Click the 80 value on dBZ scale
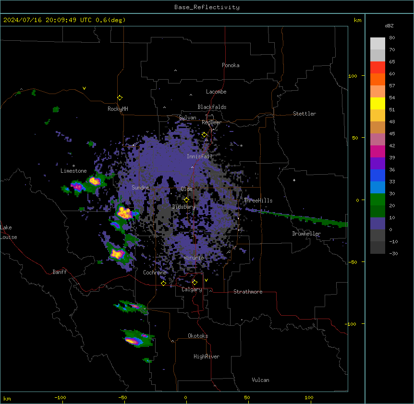This screenshot has width=414, height=404. click(392, 38)
